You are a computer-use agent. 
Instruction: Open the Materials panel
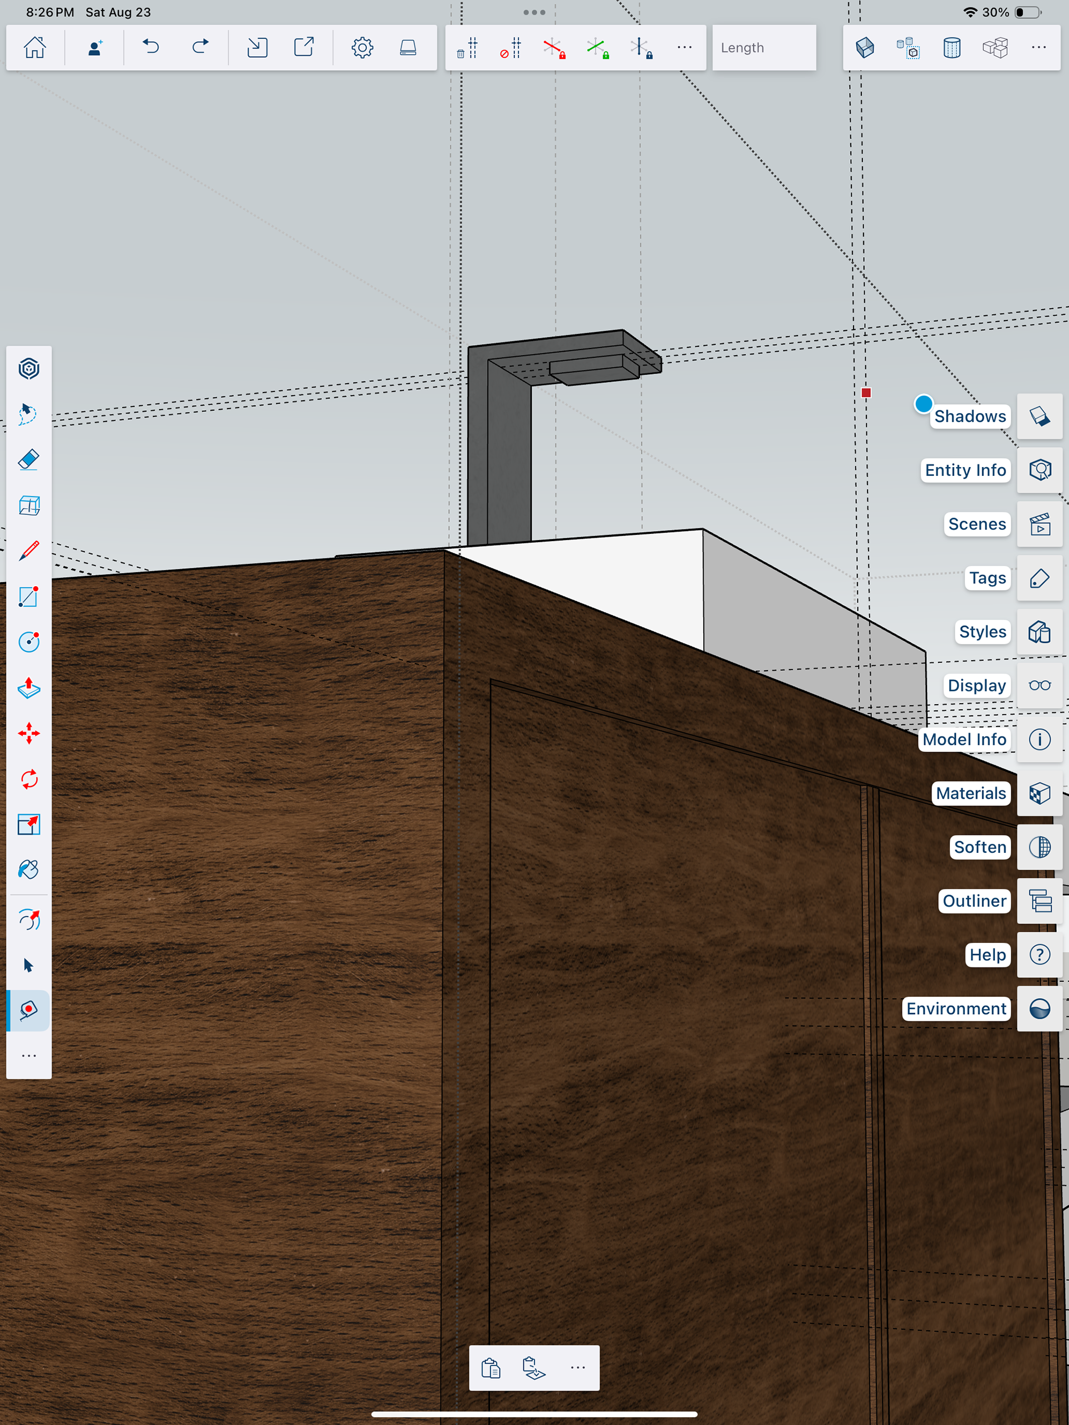(1039, 793)
